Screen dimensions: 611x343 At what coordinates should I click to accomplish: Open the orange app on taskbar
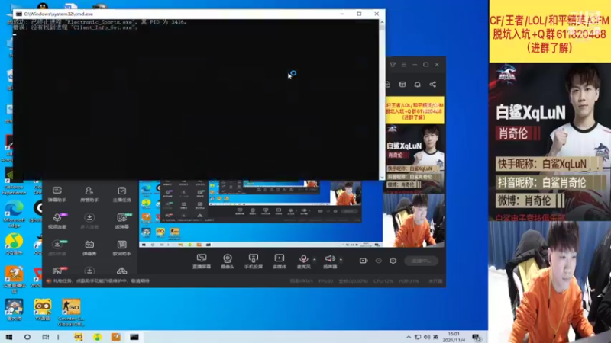[116, 337]
